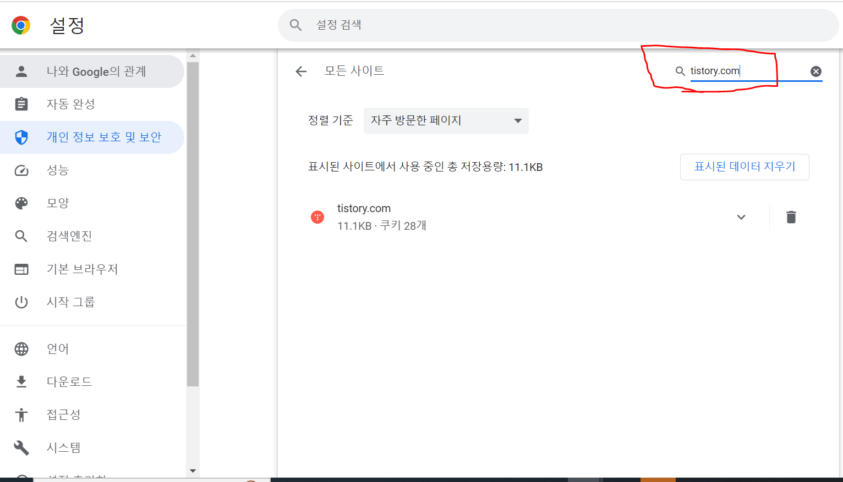Open the 자주 방문한 페이지 sort dropdown
This screenshot has height=482, width=843.
pyautogui.click(x=446, y=121)
